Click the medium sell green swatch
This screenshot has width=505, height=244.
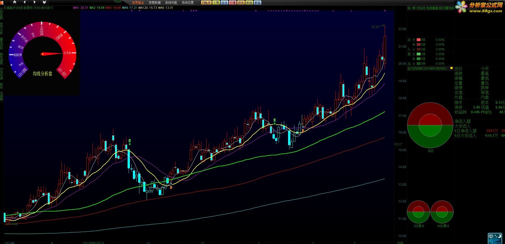click(x=418, y=59)
